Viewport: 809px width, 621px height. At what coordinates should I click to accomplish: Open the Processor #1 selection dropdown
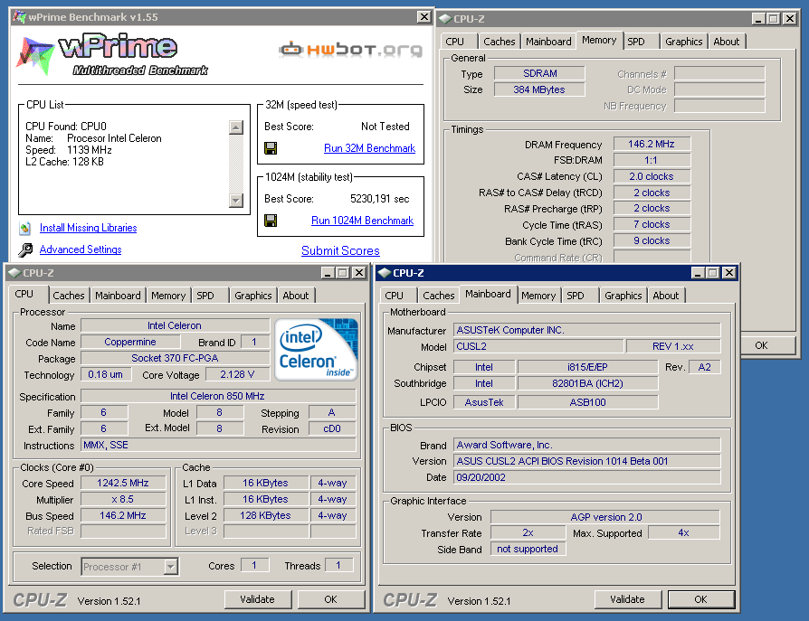(x=170, y=567)
